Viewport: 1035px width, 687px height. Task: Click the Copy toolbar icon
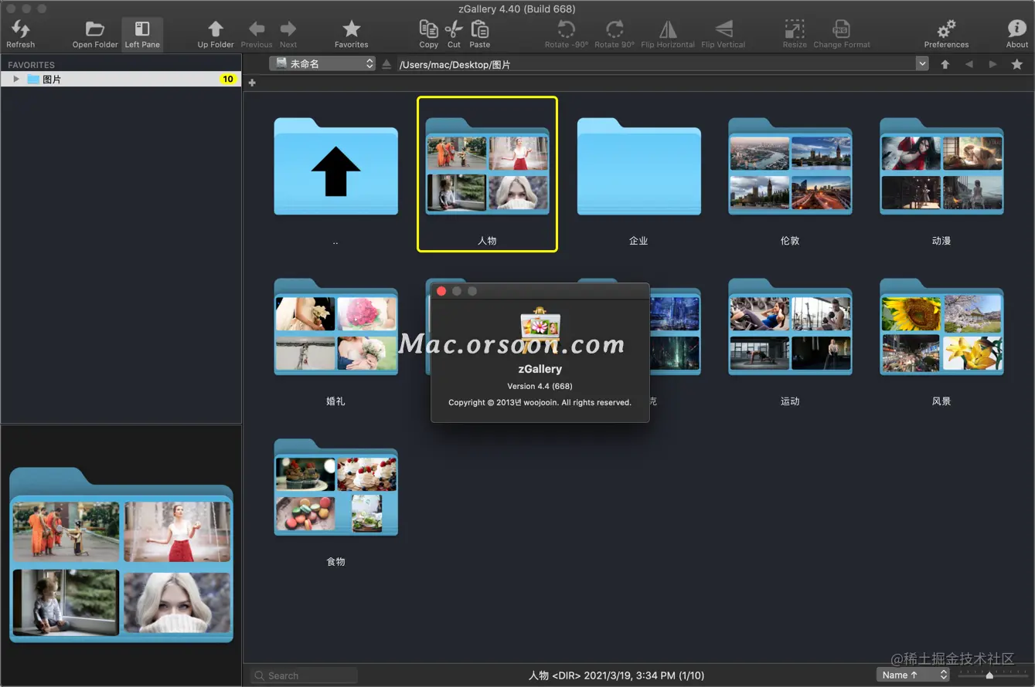pyautogui.click(x=428, y=29)
